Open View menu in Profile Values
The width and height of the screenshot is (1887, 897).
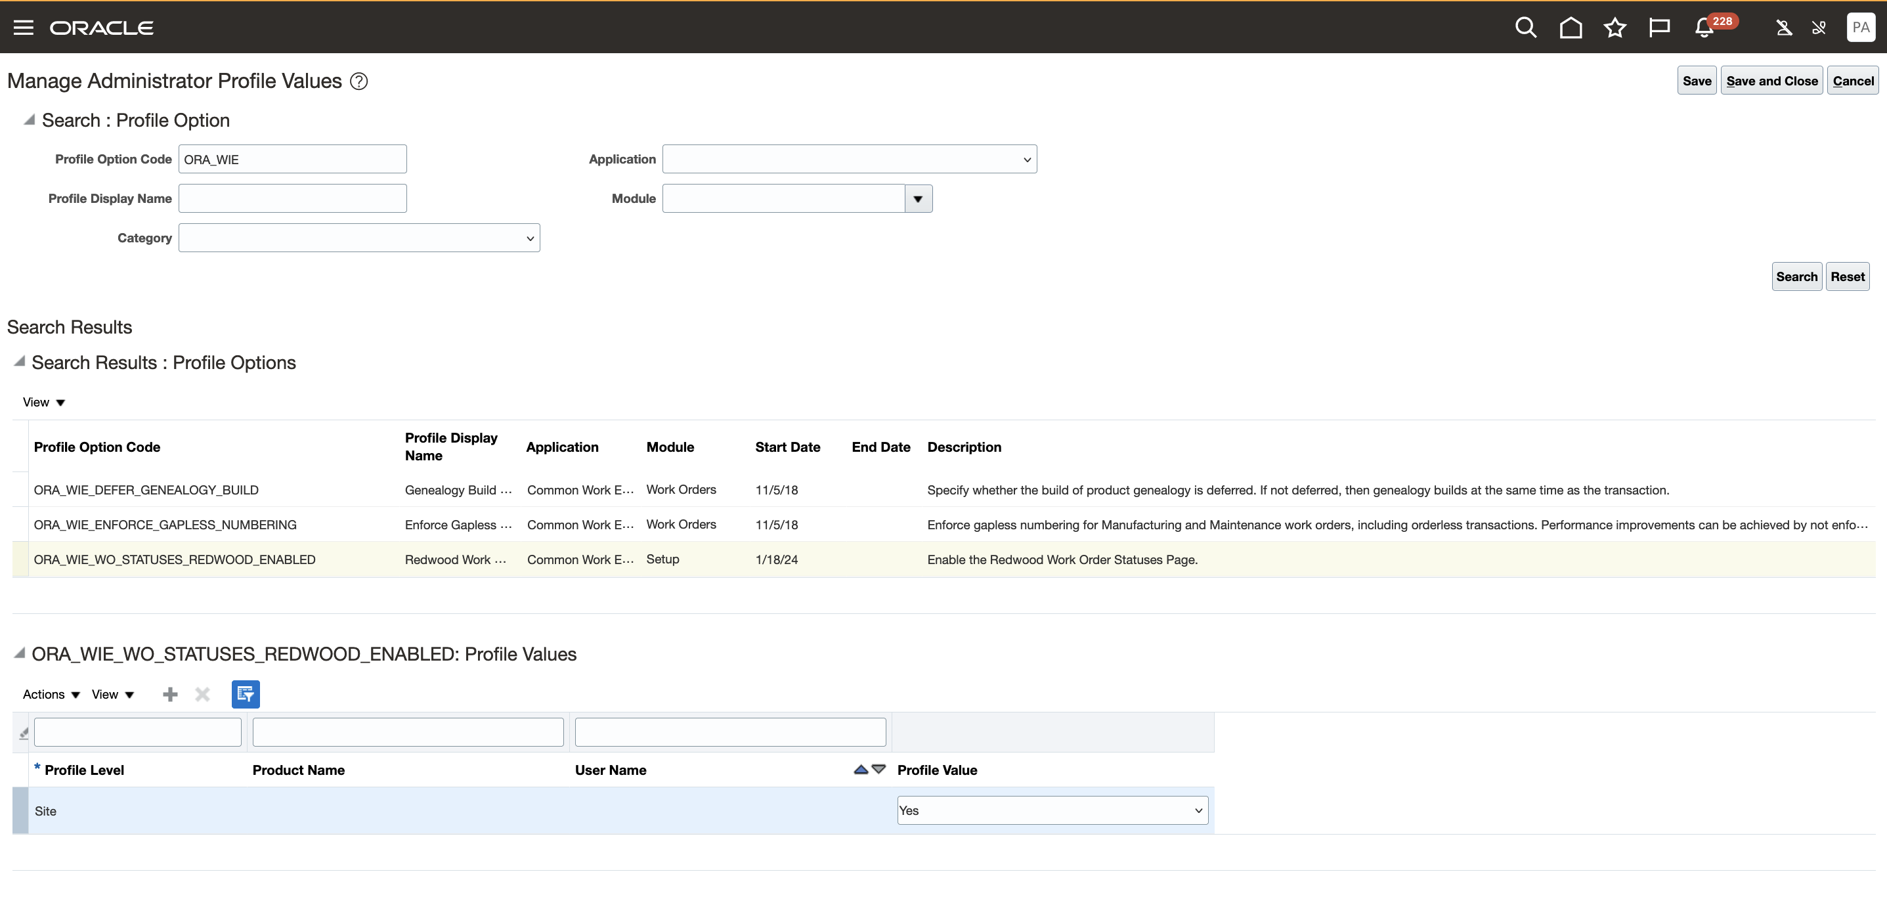(x=113, y=694)
